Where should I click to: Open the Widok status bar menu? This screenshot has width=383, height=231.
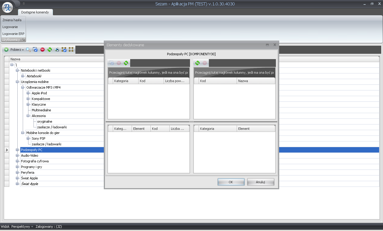tap(5, 227)
